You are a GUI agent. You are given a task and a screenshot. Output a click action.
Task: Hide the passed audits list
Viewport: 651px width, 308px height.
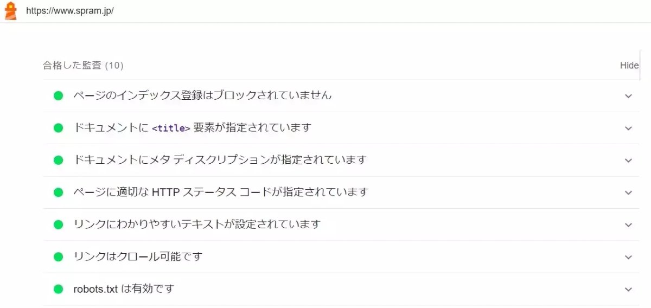coord(629,66)
